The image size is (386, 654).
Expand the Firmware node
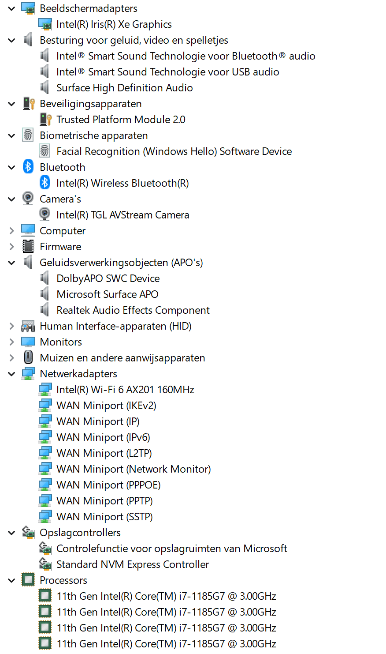point(12,247)
